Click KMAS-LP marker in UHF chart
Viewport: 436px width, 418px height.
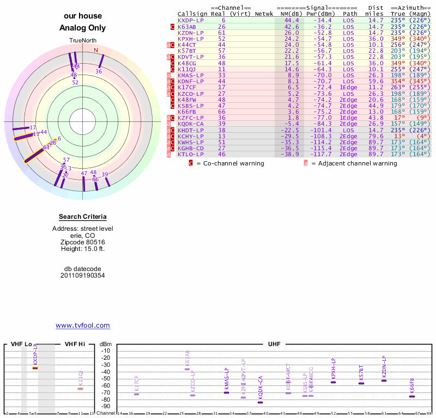pyautogui.click(x=226, y=393)
